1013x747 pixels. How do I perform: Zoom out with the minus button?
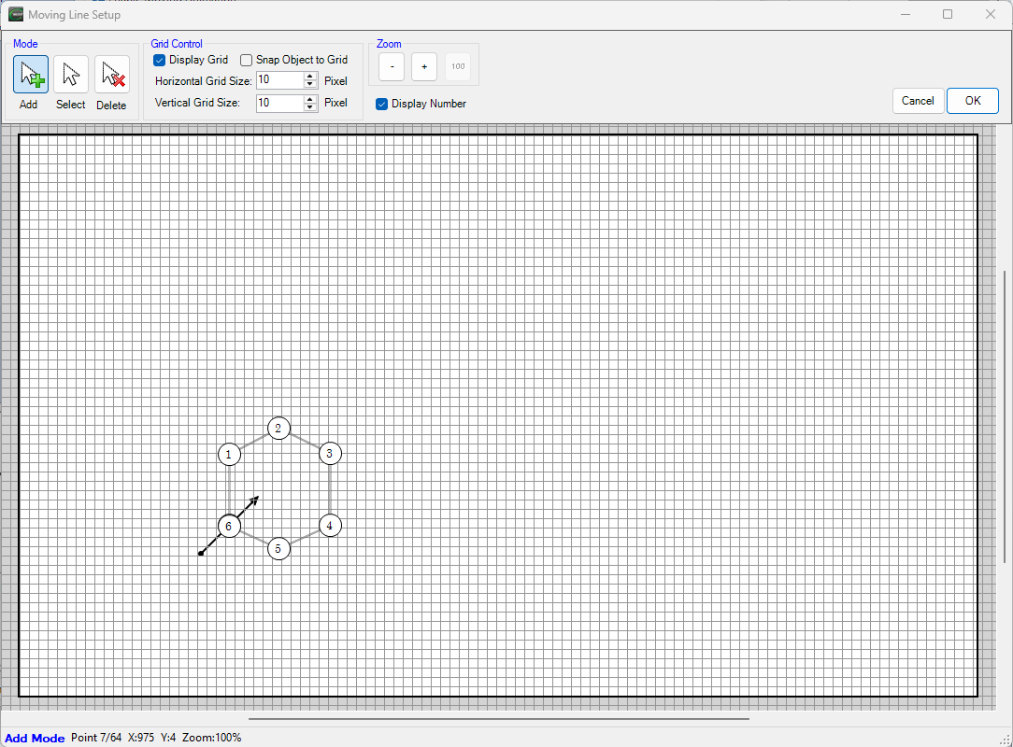click(x=392, y=66)
